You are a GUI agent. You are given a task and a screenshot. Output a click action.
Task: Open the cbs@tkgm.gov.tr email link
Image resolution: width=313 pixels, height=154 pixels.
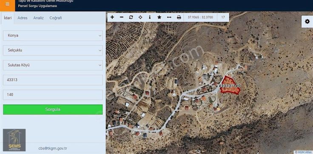click(53, 148)
